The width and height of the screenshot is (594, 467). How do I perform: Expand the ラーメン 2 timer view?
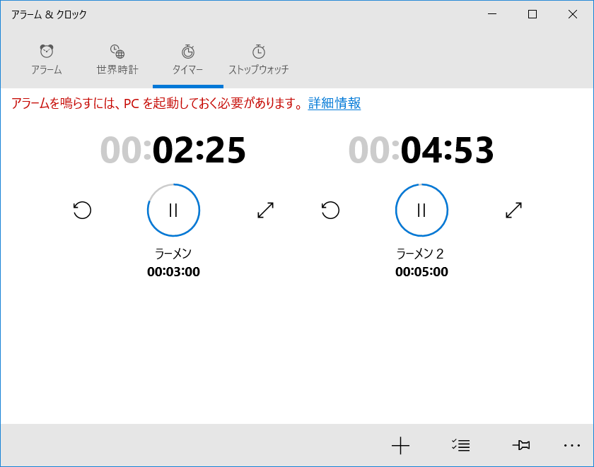(513, 210)
